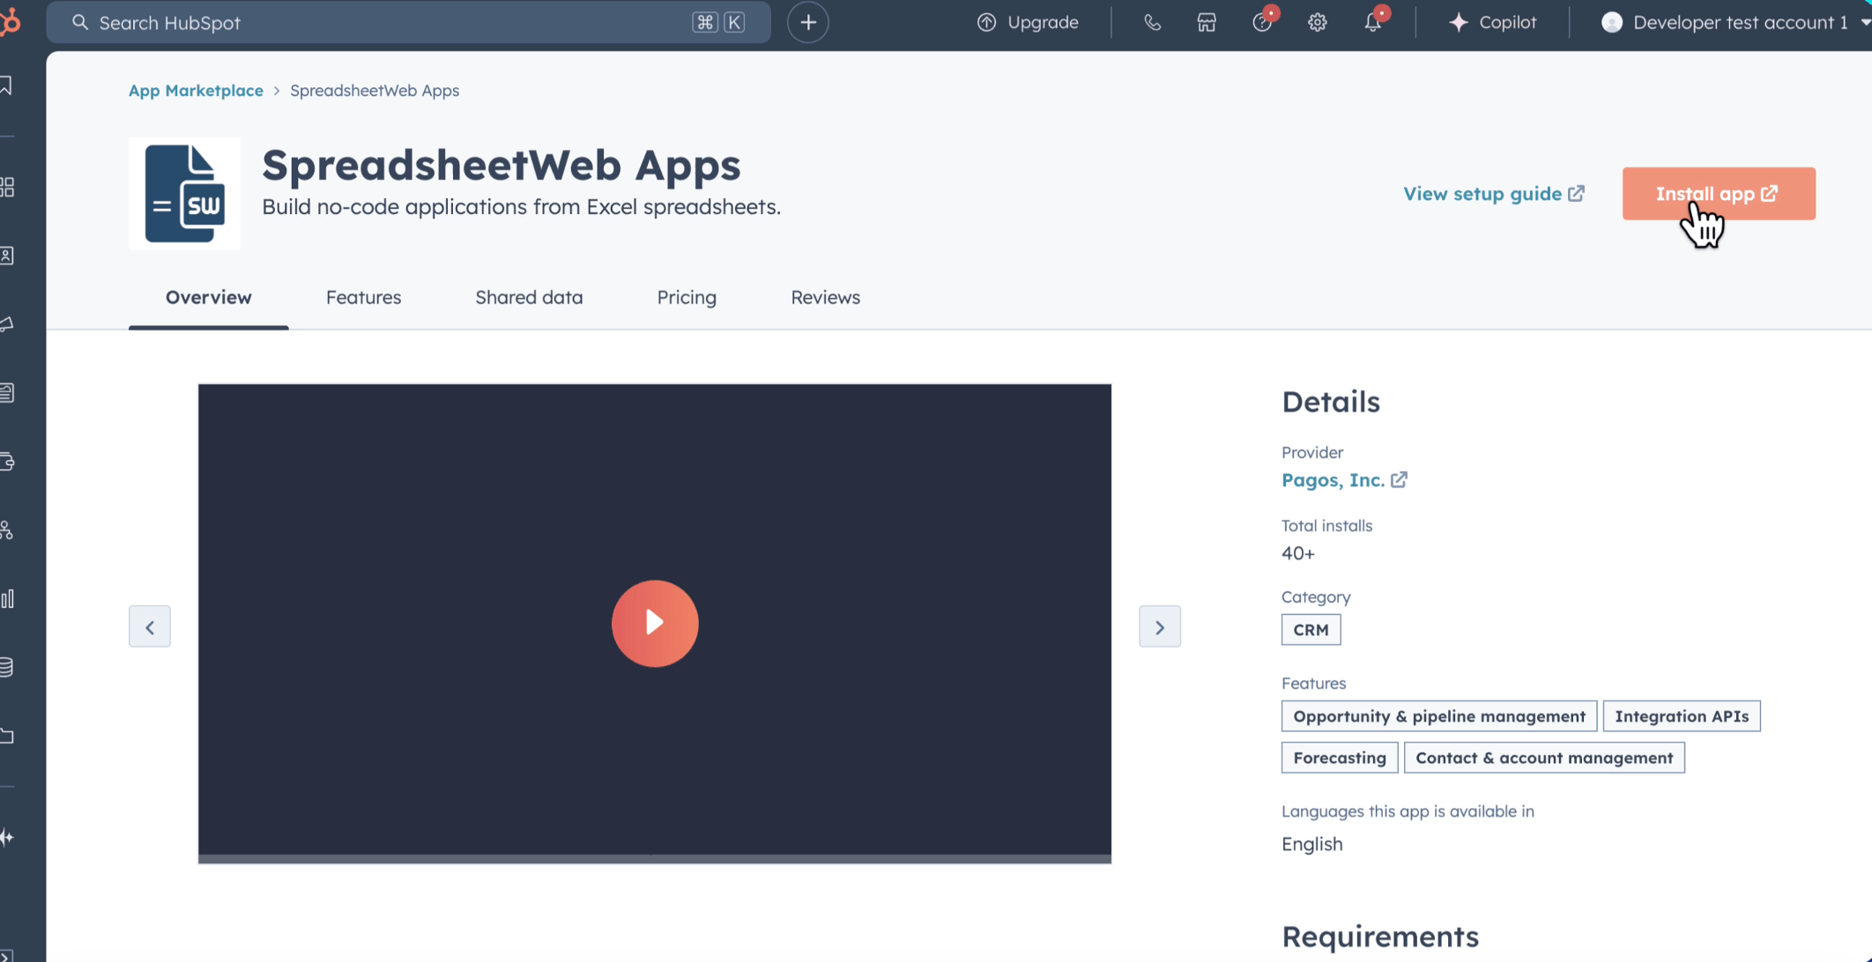
Task: Select the Contact & account management tag
Action: pos(1544,758)
